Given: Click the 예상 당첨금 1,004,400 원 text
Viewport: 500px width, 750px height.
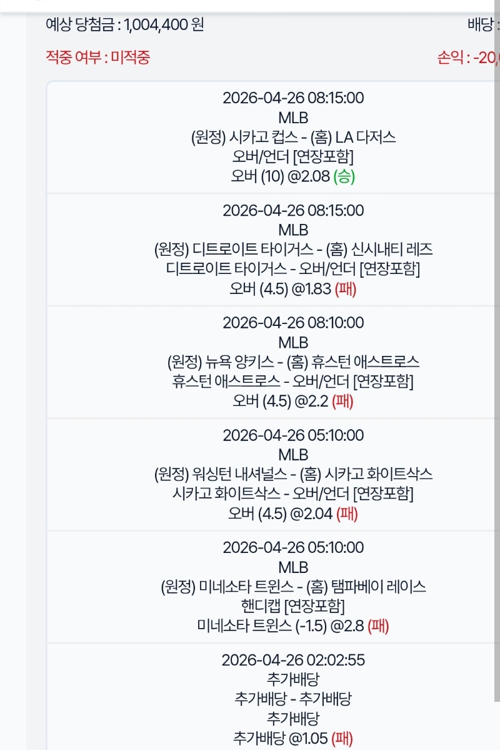Looking at the screenshot, I should 125,25.
